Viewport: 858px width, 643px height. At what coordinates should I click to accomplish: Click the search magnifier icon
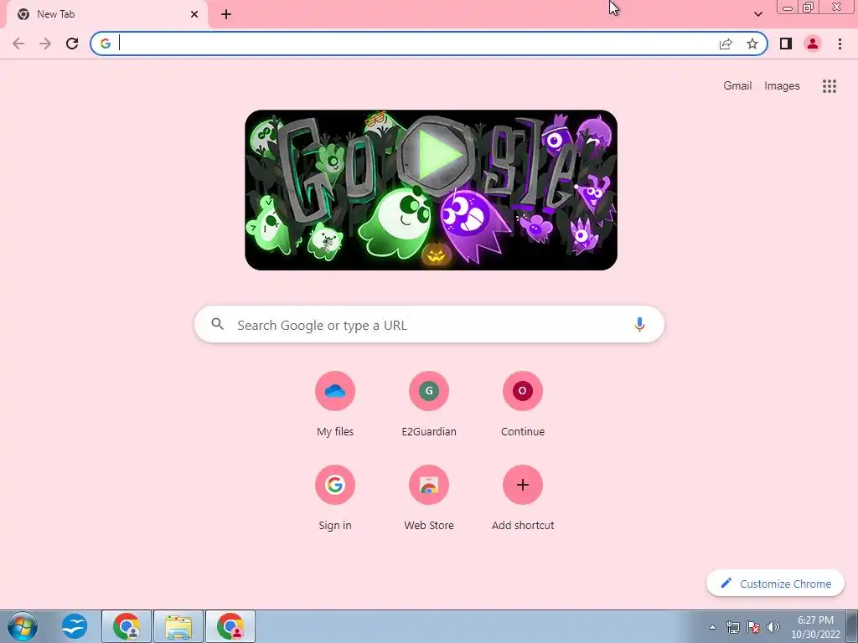(x=218, y=324)
